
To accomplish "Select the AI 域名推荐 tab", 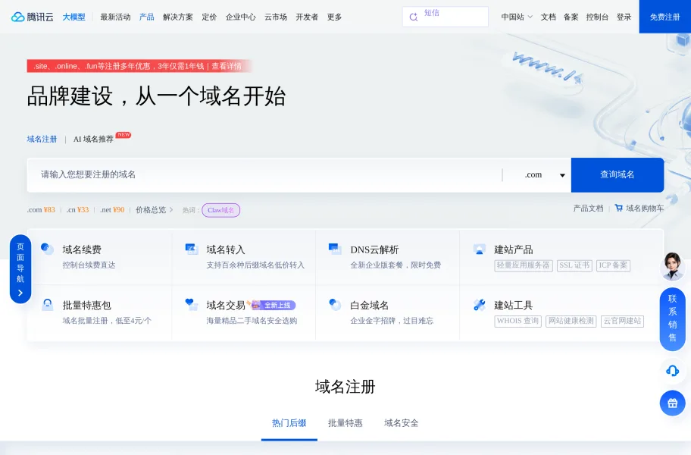I will click(93, 140).
